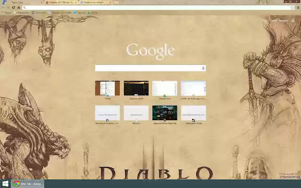301x188 pixels.
Task: Switch to the Diablo on reddit tab
Action: point(95,2)
